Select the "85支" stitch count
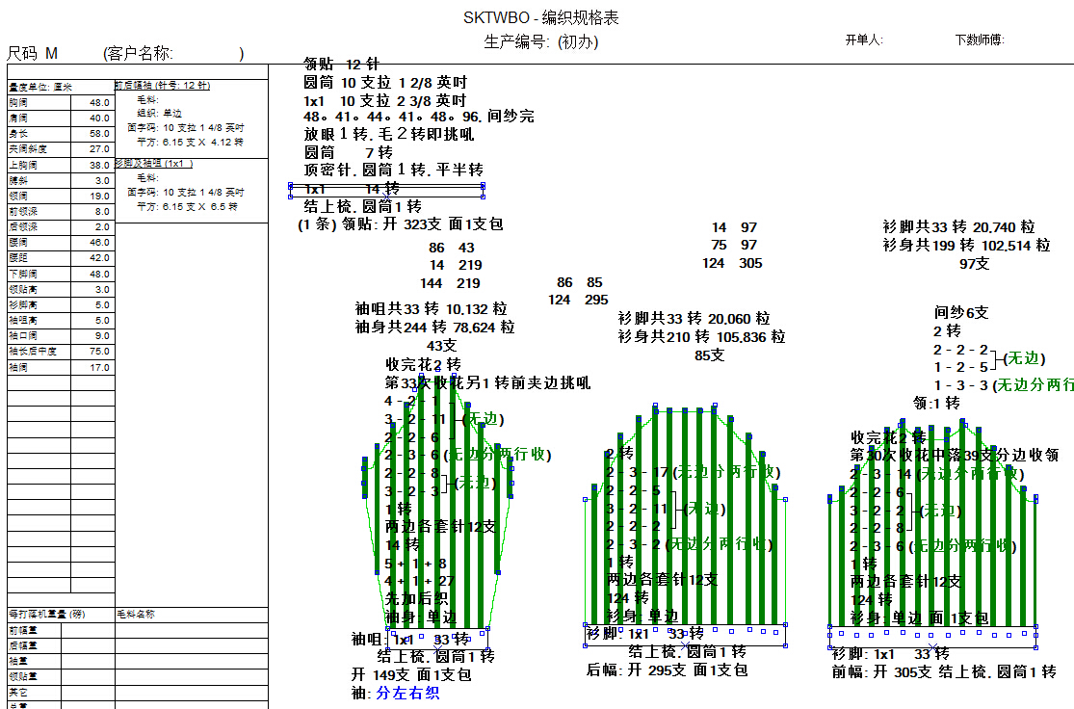Screen dimensions: 1074x709 coord(710,355)
